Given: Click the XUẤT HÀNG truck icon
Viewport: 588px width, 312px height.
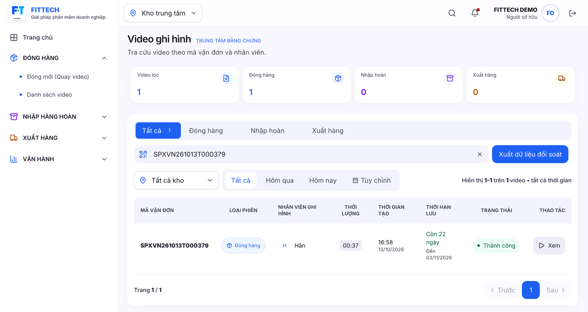Looking at the screenshot, I should coord(14,138).
